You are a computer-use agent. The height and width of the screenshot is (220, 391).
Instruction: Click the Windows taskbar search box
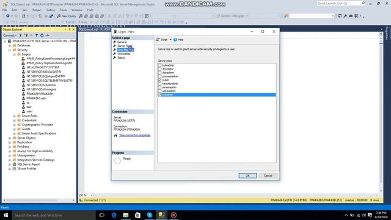pyautogui.click(x=54, y=215)
